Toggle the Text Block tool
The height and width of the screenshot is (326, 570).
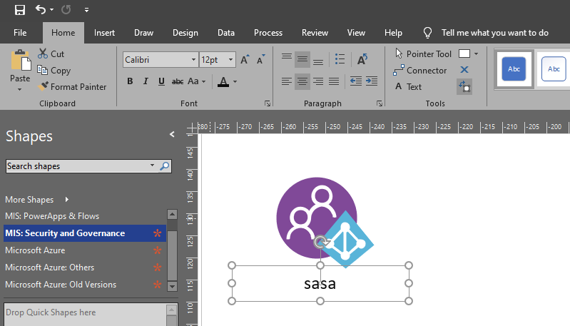coord(464,87)
